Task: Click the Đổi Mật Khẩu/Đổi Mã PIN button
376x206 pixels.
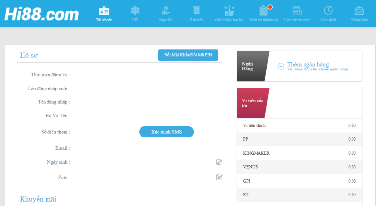Action: [x=188, y=55]
